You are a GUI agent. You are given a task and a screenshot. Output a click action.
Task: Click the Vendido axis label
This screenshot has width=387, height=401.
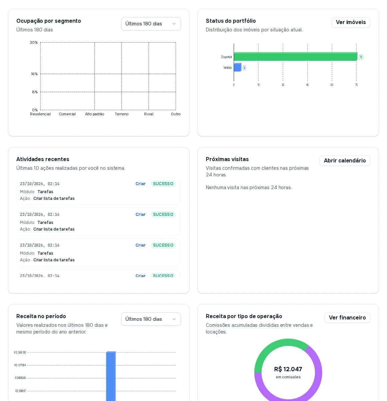pyautogui.click(x=228, y=68)
